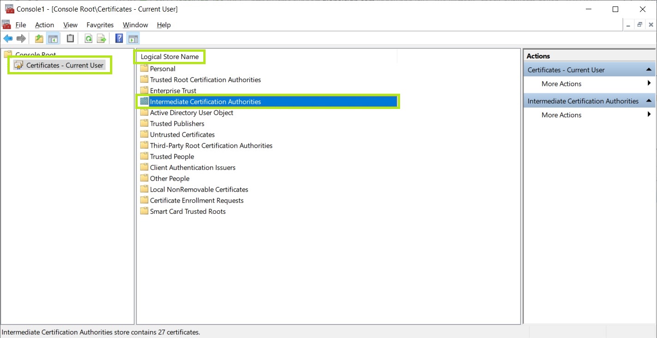
Task: Click the blue Help question mark icon
Action: (x=119, y=39)
